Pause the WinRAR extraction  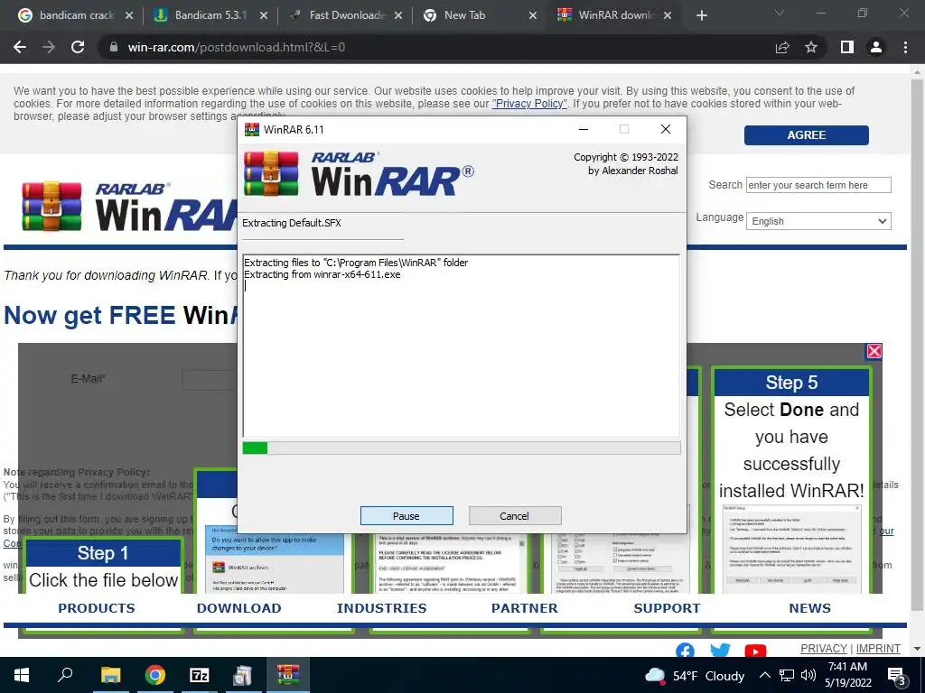(x=406, y=515)
